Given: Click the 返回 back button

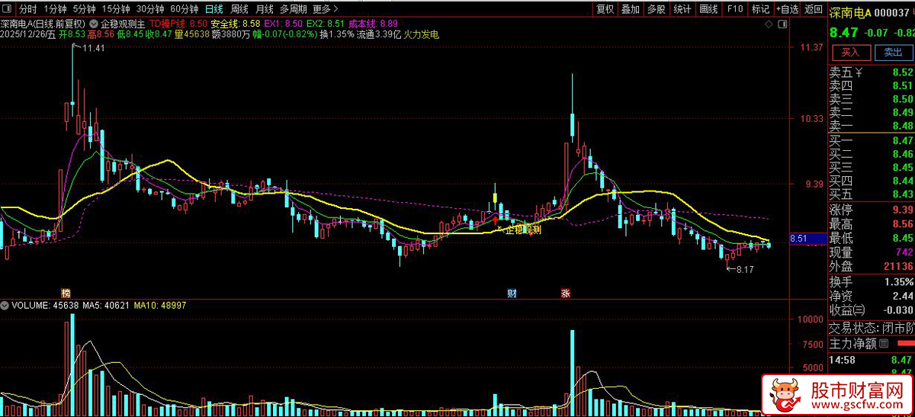Looking at the screenshot, I should point(813,9).
